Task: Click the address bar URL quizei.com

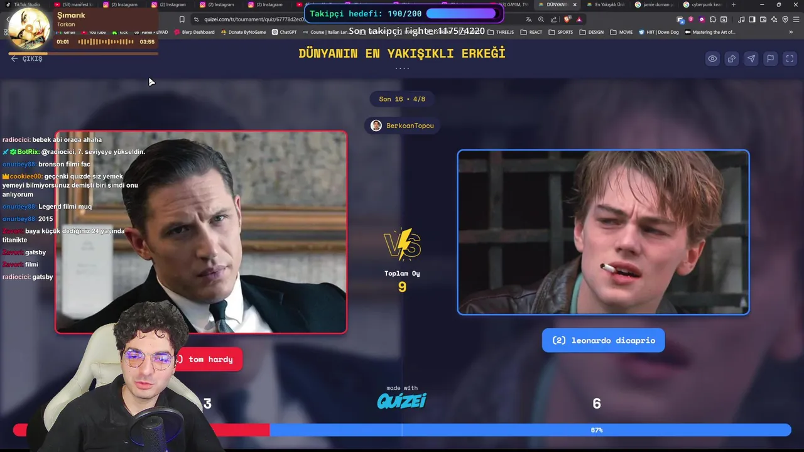Action: pyautogui.click(x=254, y=19)
